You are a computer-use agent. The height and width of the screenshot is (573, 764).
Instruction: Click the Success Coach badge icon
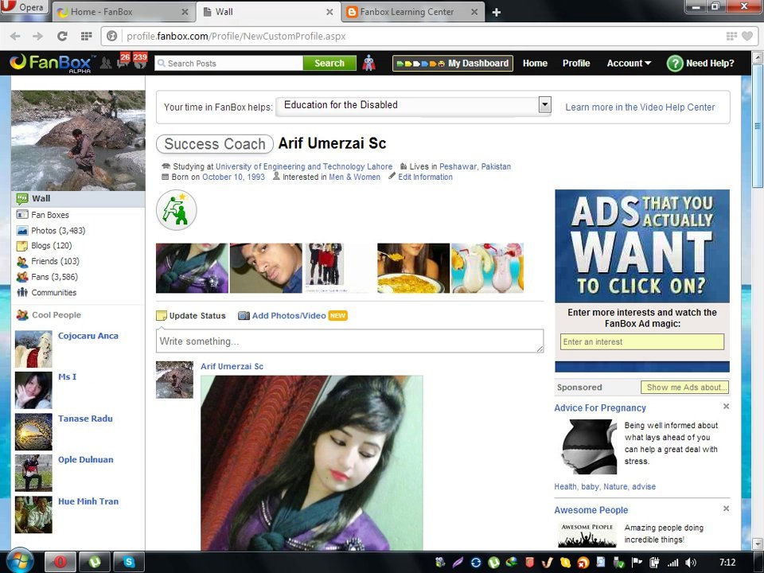(x=176, y=210)
